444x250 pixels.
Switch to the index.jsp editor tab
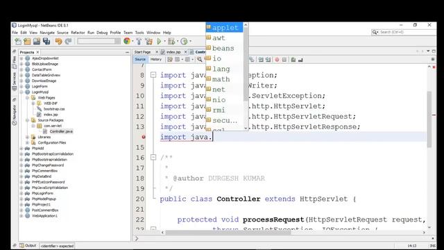(x=173, y=52)
